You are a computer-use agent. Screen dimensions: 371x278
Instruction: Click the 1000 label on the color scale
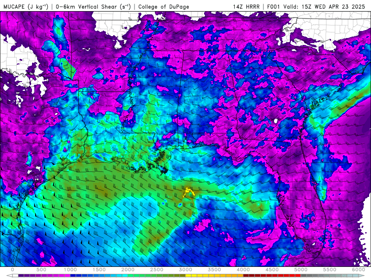click(x=70, y=270)
